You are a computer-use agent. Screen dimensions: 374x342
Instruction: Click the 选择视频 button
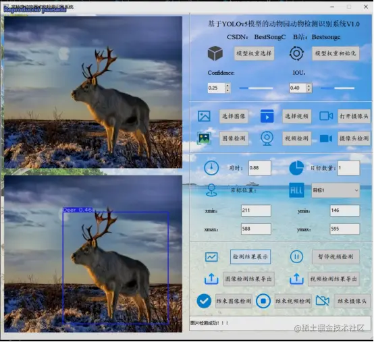click(x=297, y=116)
